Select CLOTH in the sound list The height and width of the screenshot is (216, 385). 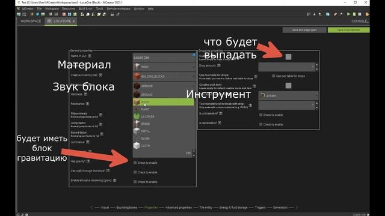tap(164, 146)
